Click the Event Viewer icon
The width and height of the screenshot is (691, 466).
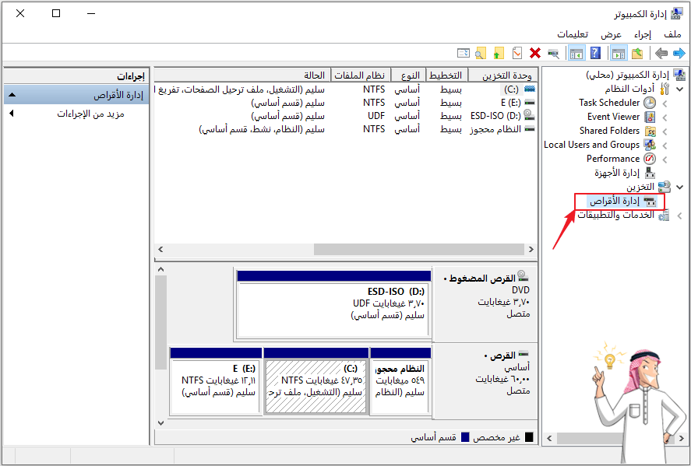point(650,117)
